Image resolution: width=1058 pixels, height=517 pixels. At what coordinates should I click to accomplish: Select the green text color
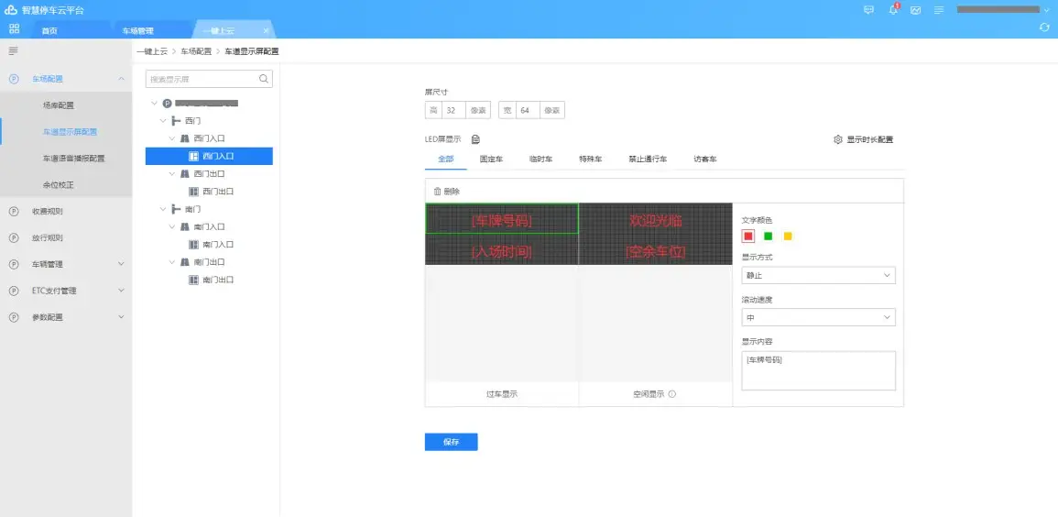pos(768,236)
